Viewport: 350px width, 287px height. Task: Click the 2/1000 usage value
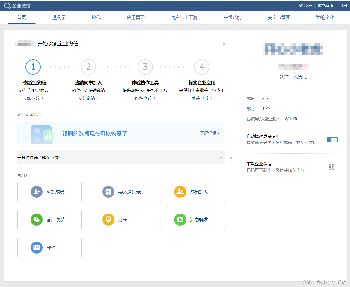tap(292, 119)
